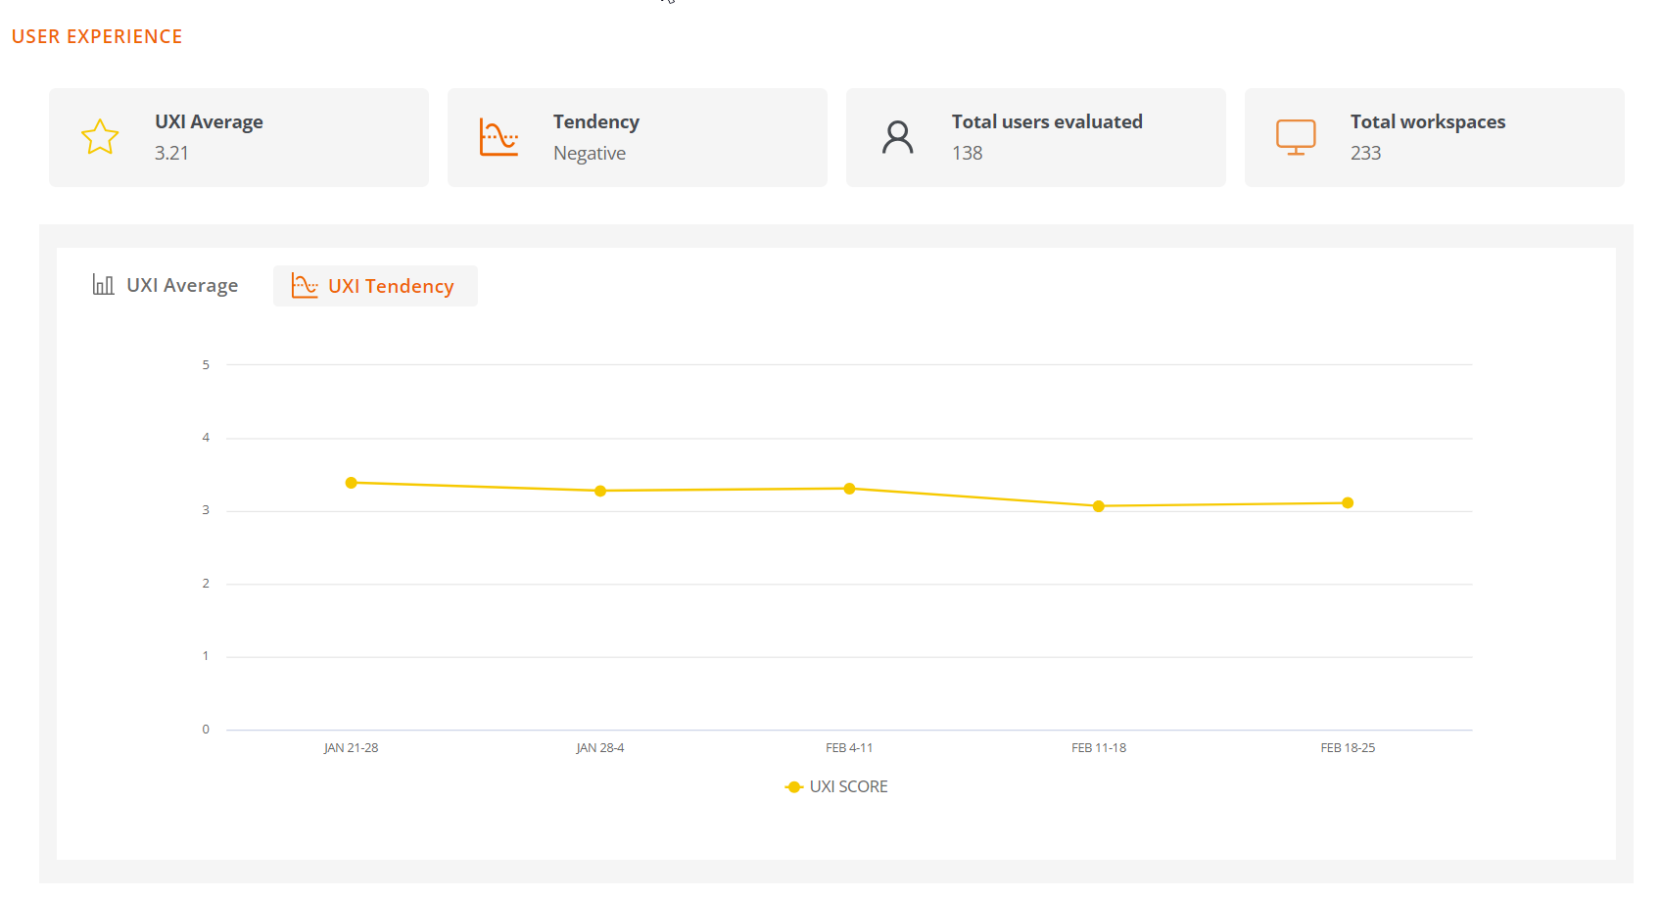This screenshot has height=898, width=1661.
Task: Click the 138 users value
Action: [967, 153]
